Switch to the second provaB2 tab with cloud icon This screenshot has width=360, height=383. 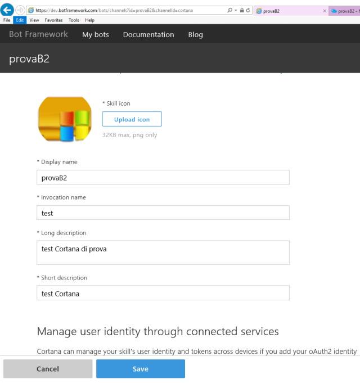click(x=344, y=11)
